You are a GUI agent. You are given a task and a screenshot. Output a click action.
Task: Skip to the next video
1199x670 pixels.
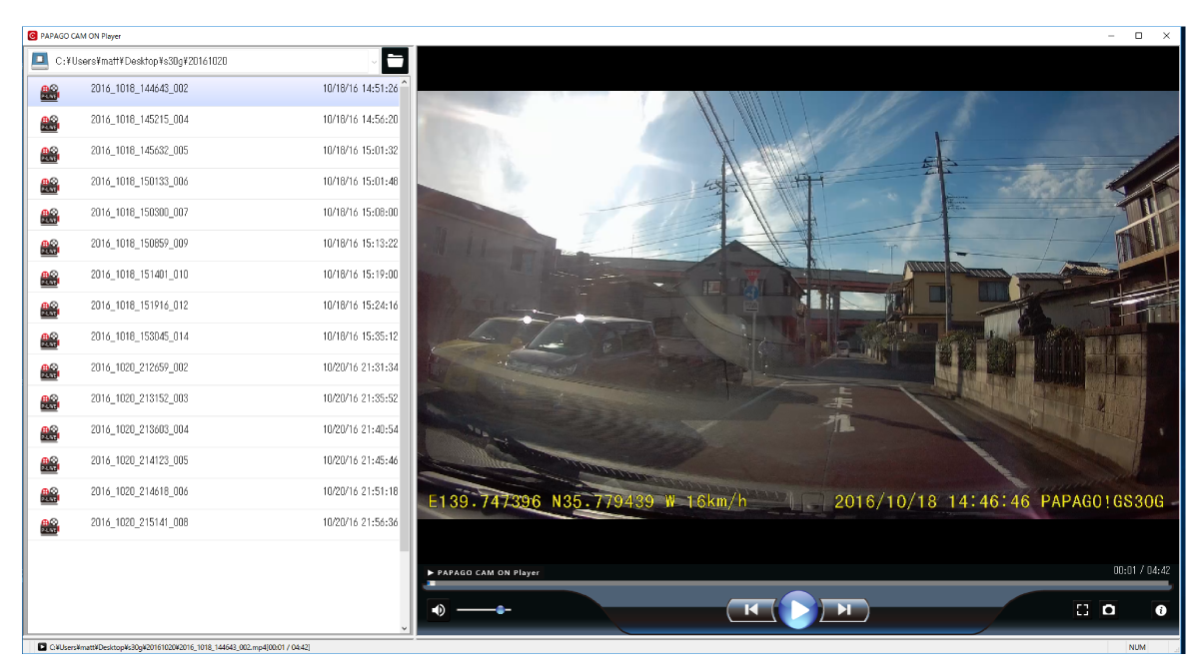843,609
